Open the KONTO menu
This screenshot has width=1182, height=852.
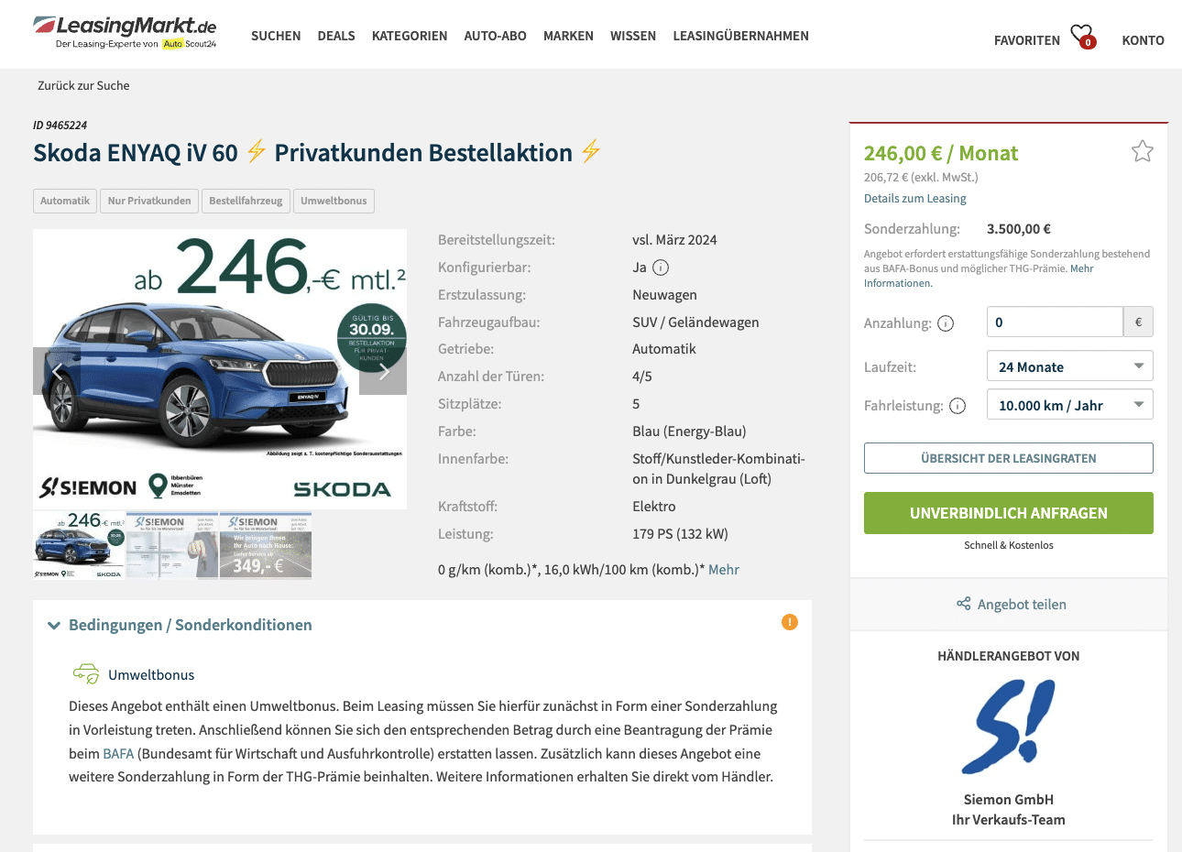point(1143,40)
